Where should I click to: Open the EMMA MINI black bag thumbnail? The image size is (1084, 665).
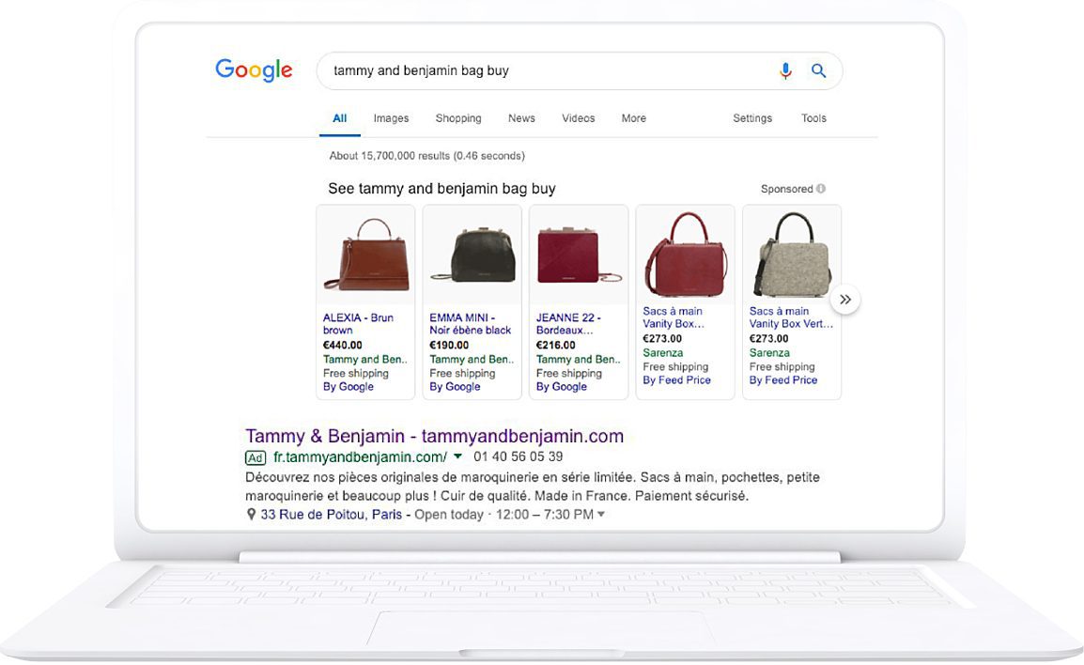472,255
